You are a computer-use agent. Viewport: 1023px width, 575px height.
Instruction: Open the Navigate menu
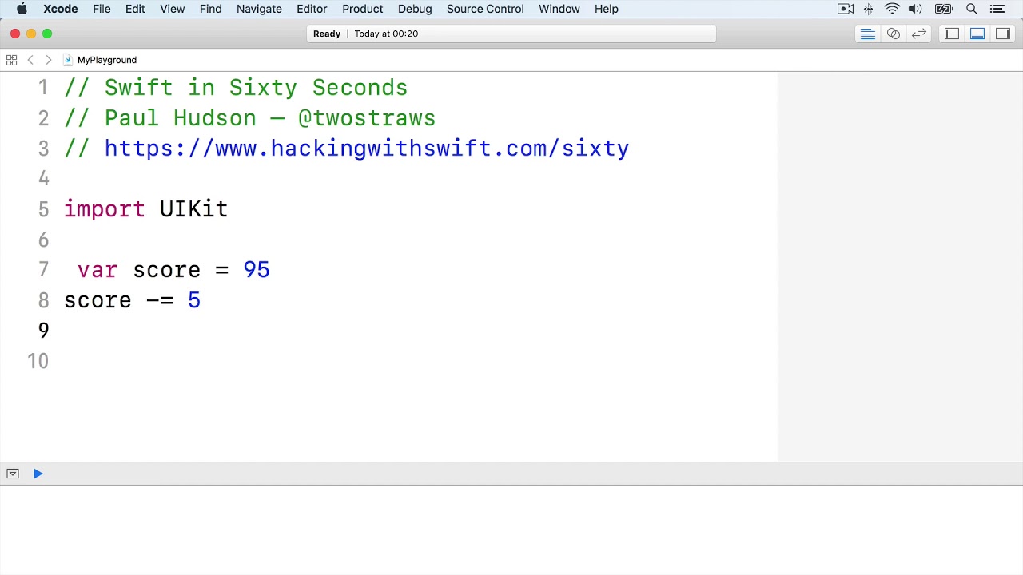point(259,9)
